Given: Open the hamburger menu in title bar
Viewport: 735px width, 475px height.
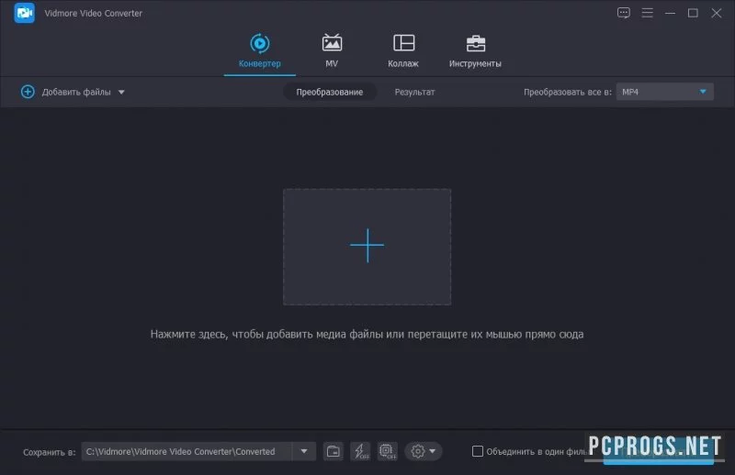Looking at the screenshot, I should [647, 13].
